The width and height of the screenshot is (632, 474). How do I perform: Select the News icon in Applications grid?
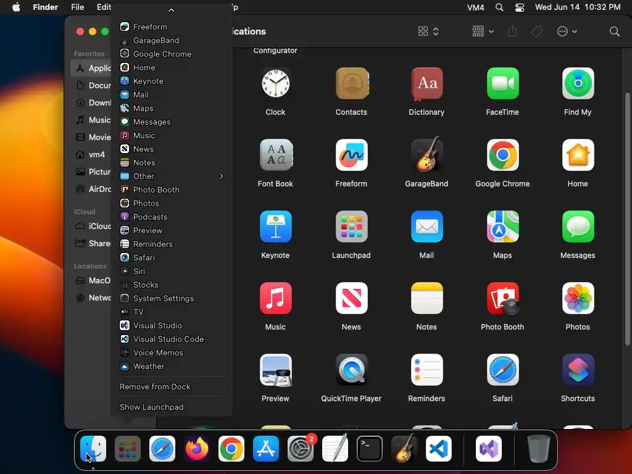tap(351, 298)
